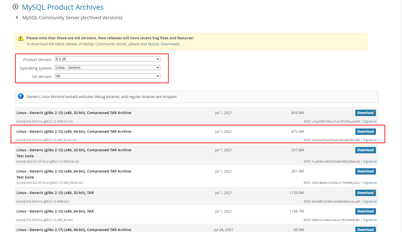402x232 pixels.
Task: Click the OS Version label
Action: pyautogui.click(x=42, y=77)
